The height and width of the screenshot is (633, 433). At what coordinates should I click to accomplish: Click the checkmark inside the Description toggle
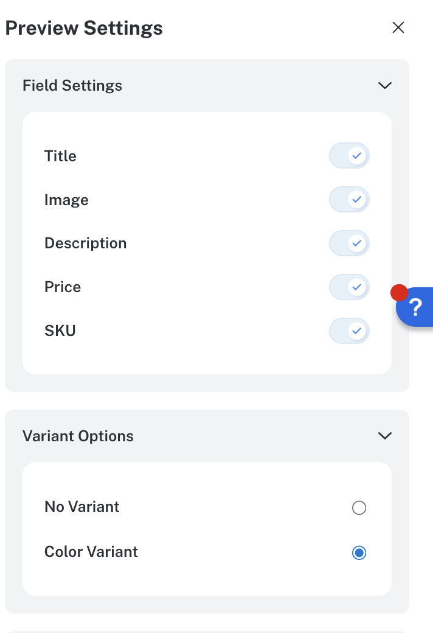click(356, 243)
